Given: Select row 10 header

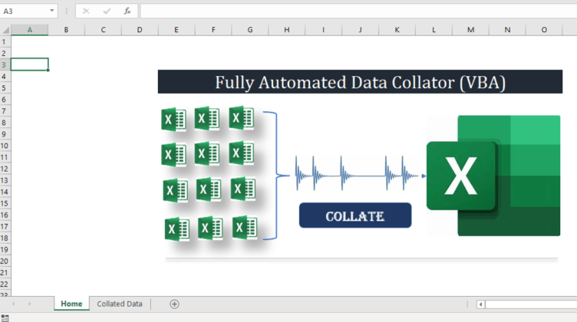Looking at the screenshot, I should (x=5, y=146).
